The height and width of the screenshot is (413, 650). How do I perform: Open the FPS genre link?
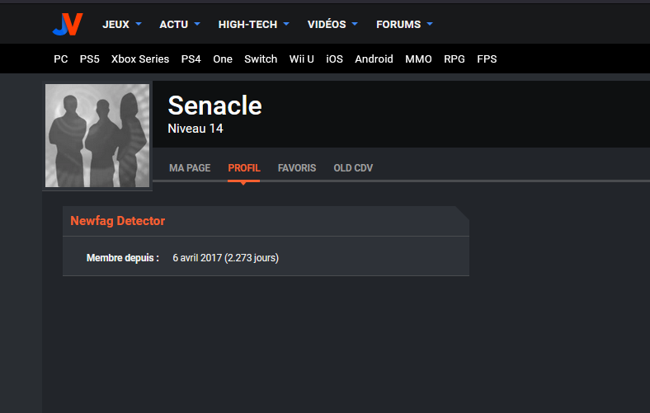pyautogui.click(x=487, y=59)
